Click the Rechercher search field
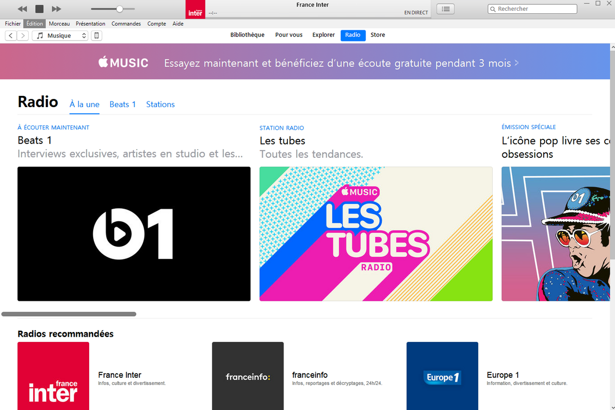Screen dimensions: 615x410 point(532,9)
